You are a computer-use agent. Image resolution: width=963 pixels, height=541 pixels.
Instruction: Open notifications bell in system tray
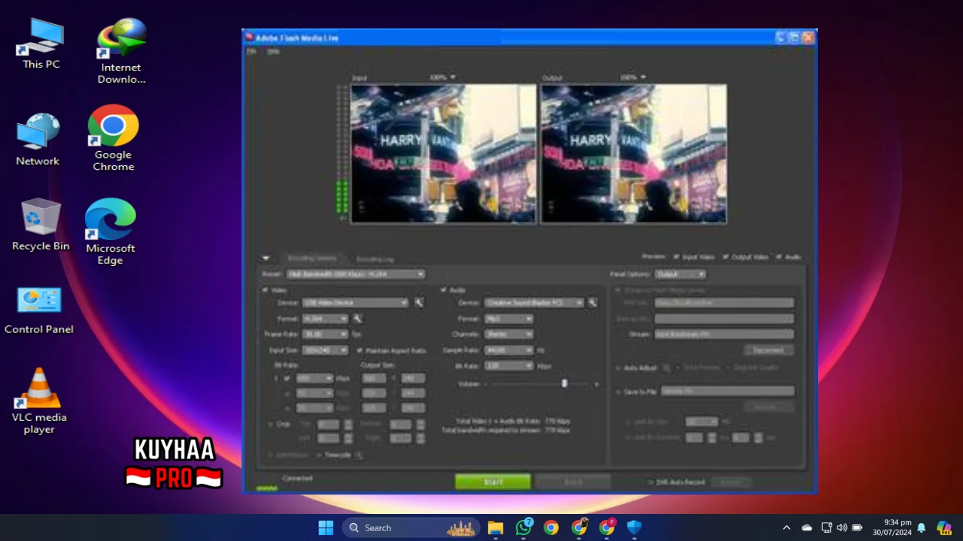point(921,528)
